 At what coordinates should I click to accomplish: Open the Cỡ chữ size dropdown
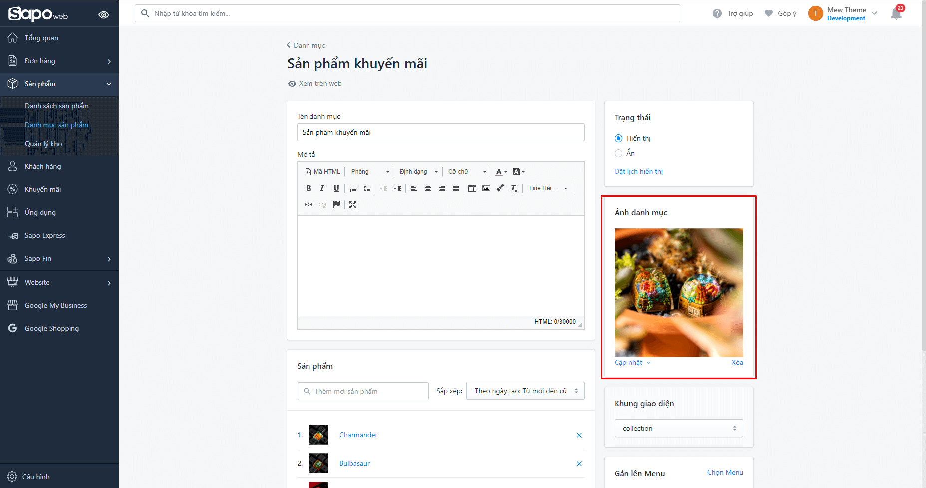click(467, 172)
